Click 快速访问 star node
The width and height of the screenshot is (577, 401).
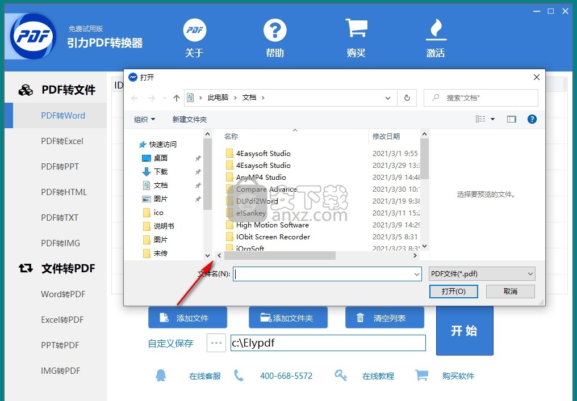[157, 145]
